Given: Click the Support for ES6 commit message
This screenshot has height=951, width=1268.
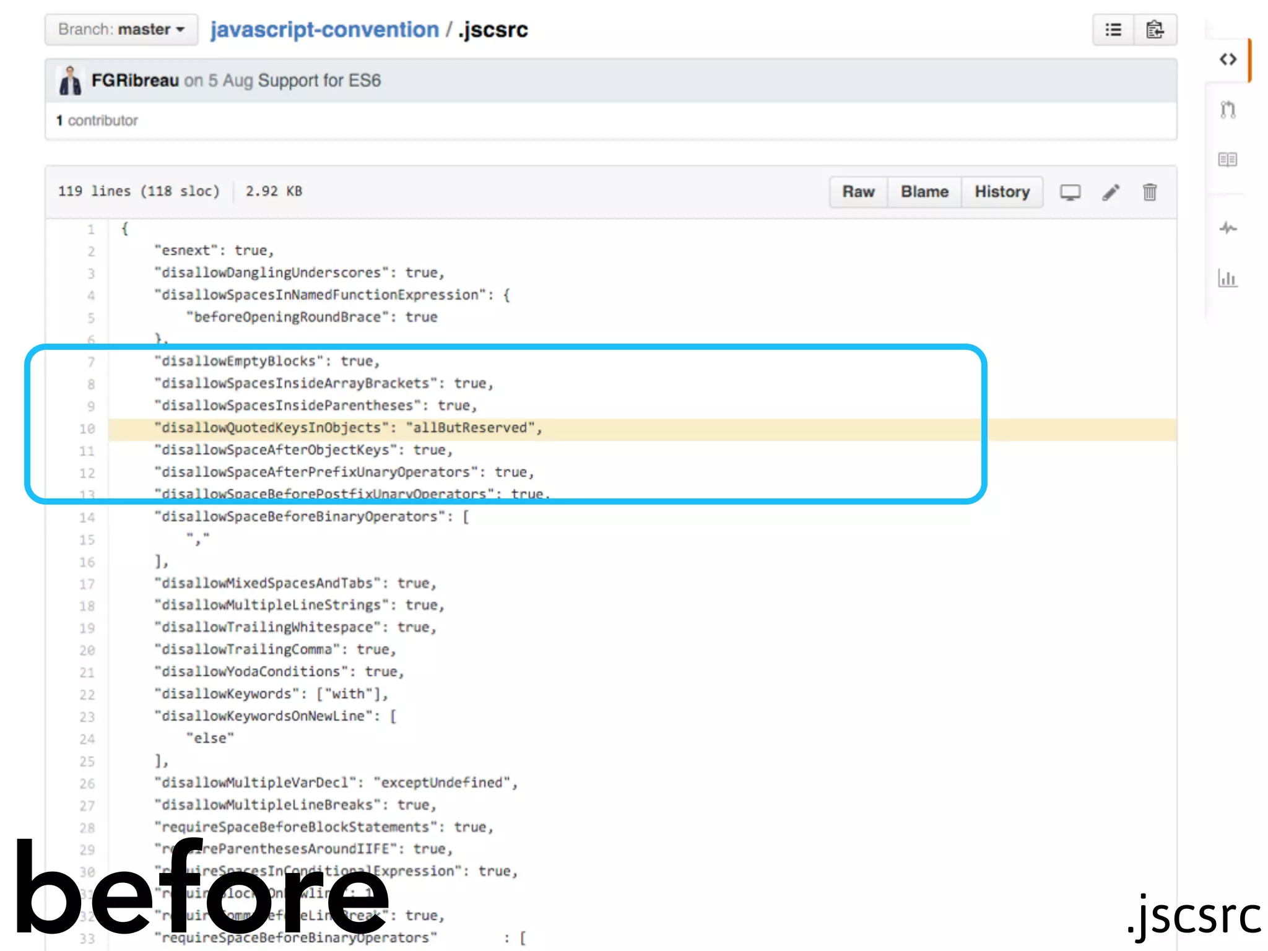Looking at the screenshot, I should pyautogui.click(x=319, y=80).
